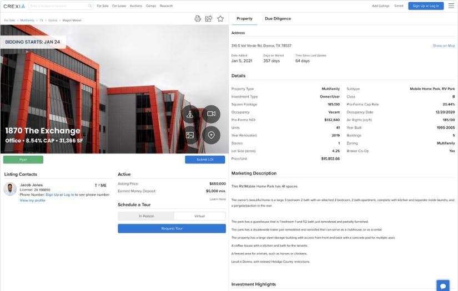
Task: Click the main property photo
Action: click(114, 89)
